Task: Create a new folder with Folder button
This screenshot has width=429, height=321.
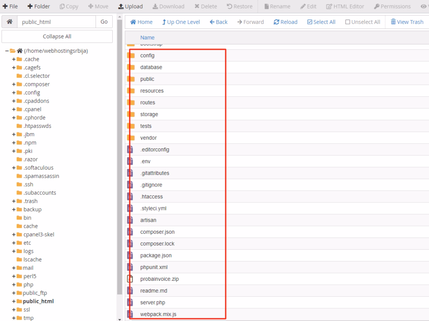Action: coord(39,6)
